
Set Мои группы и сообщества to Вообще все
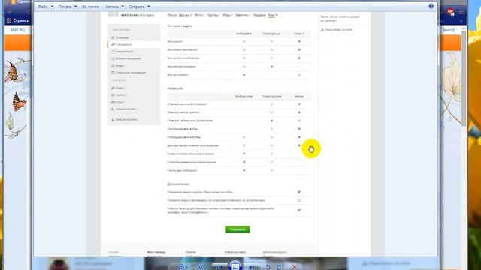[x=244, y=58]
